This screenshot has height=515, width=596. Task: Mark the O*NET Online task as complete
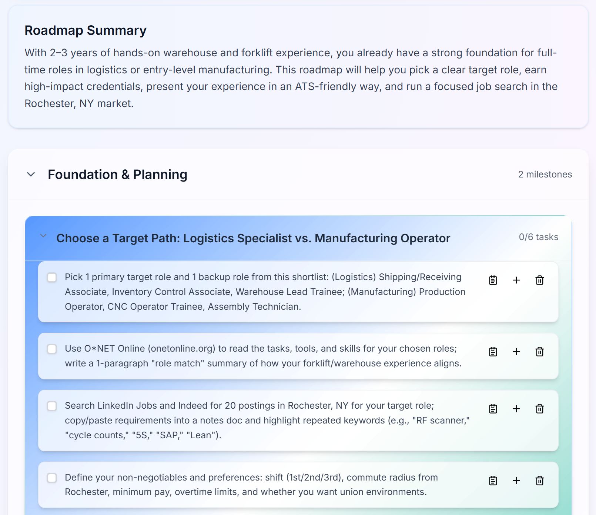(x=52, y=349)
